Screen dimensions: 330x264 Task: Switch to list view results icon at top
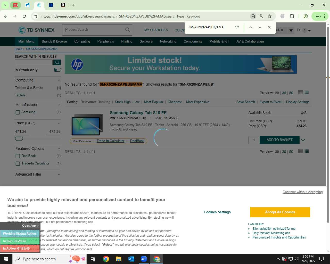[307, 92]
